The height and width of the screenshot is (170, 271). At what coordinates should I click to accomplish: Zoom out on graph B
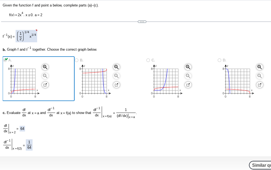(116, 76)
